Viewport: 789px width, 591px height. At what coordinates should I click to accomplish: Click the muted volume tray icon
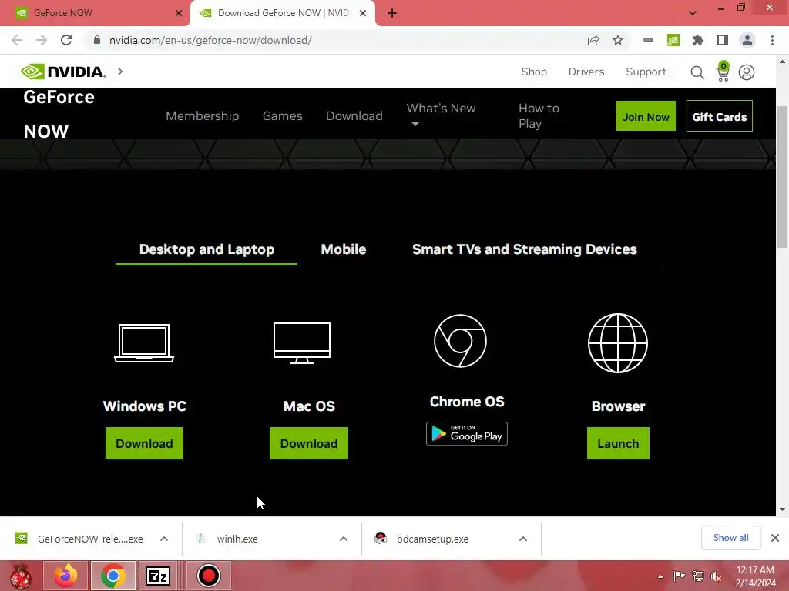pyautogui.click(x=716, y=576)
